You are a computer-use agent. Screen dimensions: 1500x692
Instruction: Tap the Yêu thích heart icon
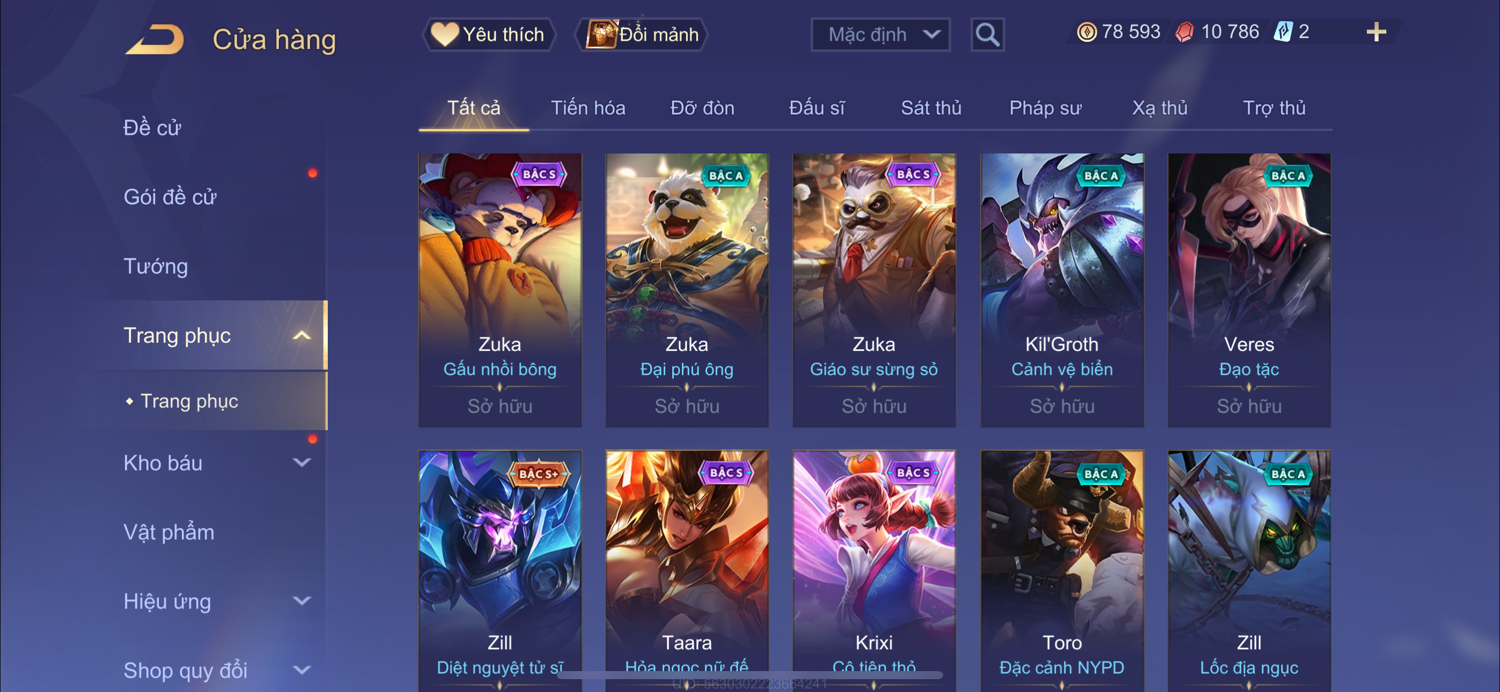444,34
